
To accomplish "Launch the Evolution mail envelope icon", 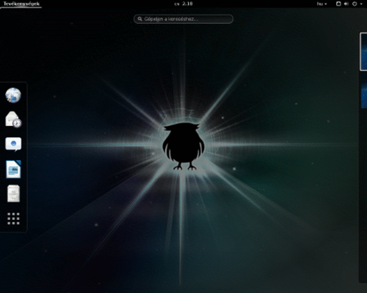I will tap(13, 120).
